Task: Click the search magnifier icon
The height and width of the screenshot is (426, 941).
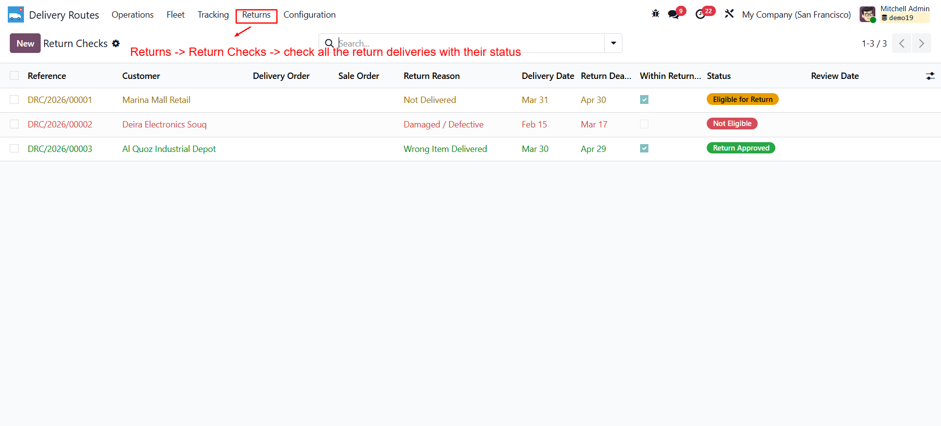Action: click(x=329, y=43)
